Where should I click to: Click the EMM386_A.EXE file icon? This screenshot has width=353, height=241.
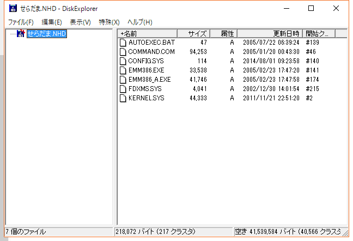point(123,80)
